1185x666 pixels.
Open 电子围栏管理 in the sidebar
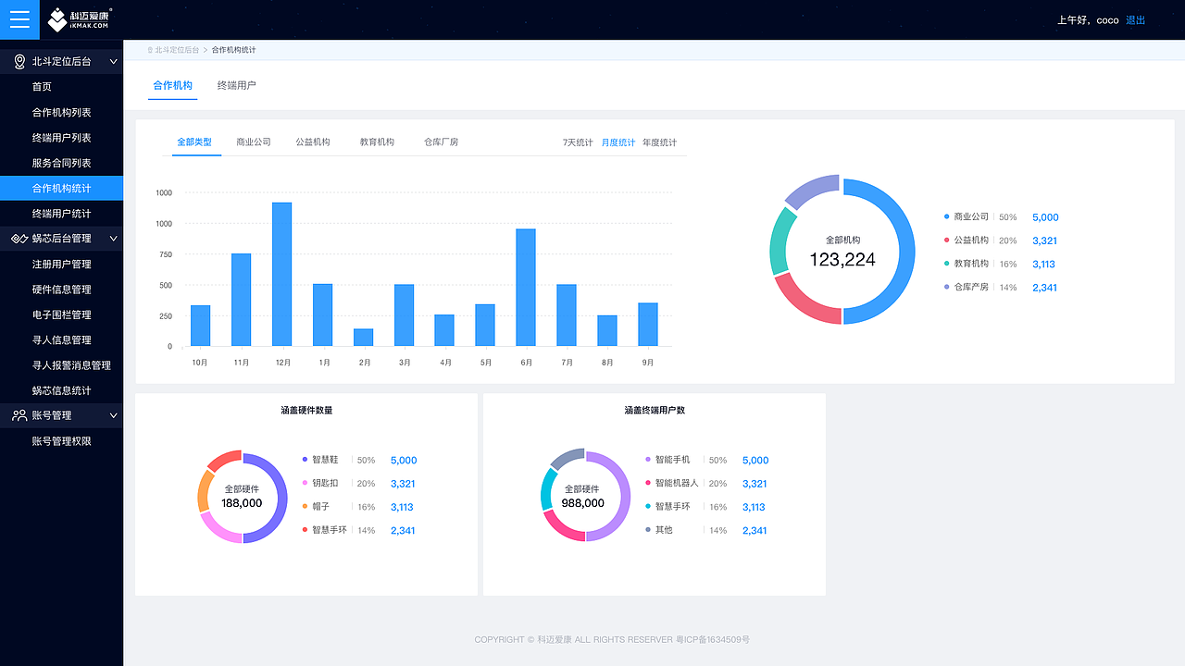61,314
